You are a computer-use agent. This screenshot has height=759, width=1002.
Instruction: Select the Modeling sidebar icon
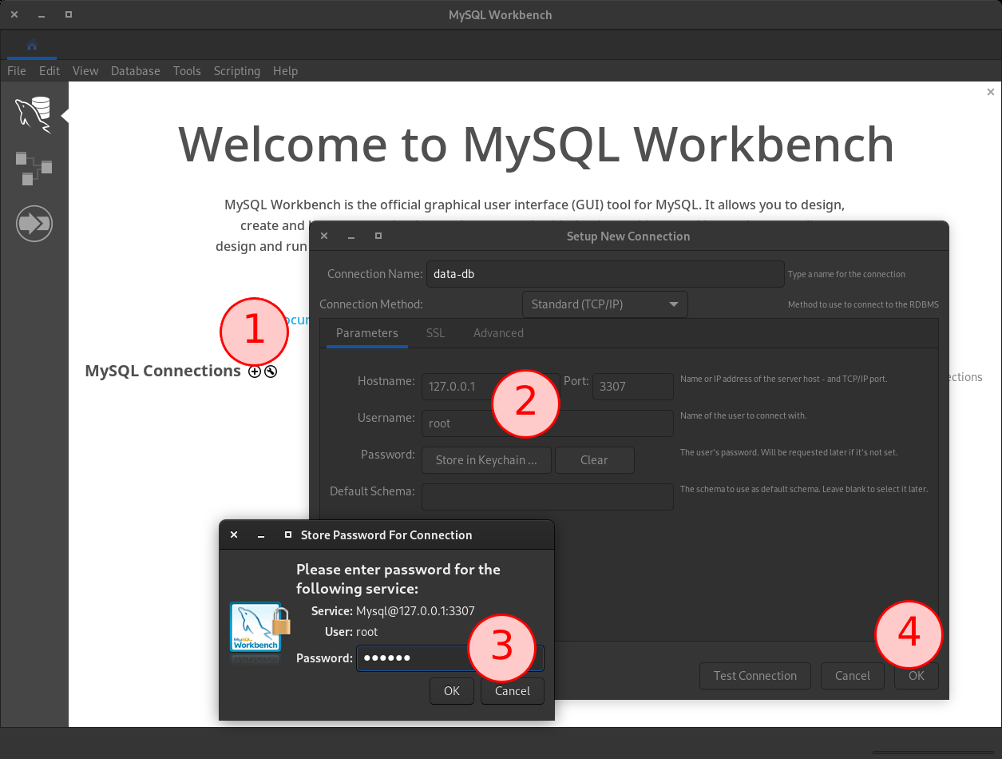[34, 168]
